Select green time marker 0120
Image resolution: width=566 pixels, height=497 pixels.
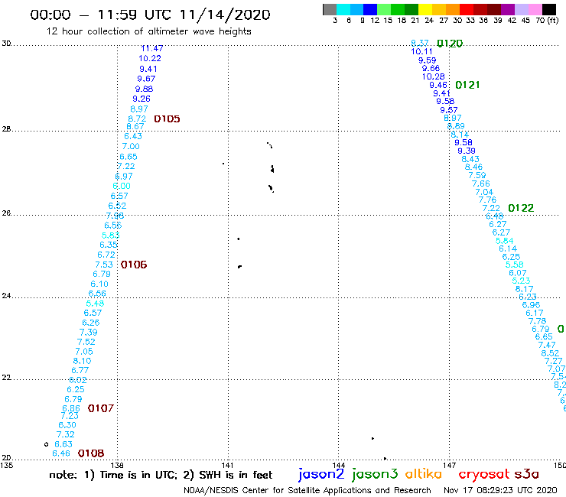[x=450, y=44]
